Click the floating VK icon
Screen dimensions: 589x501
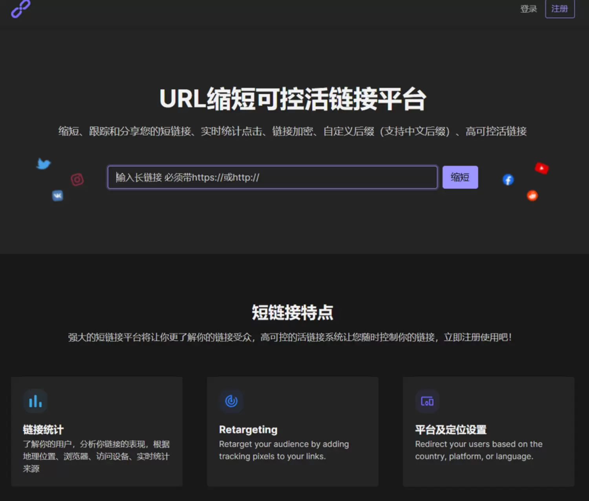coord(58,196)
